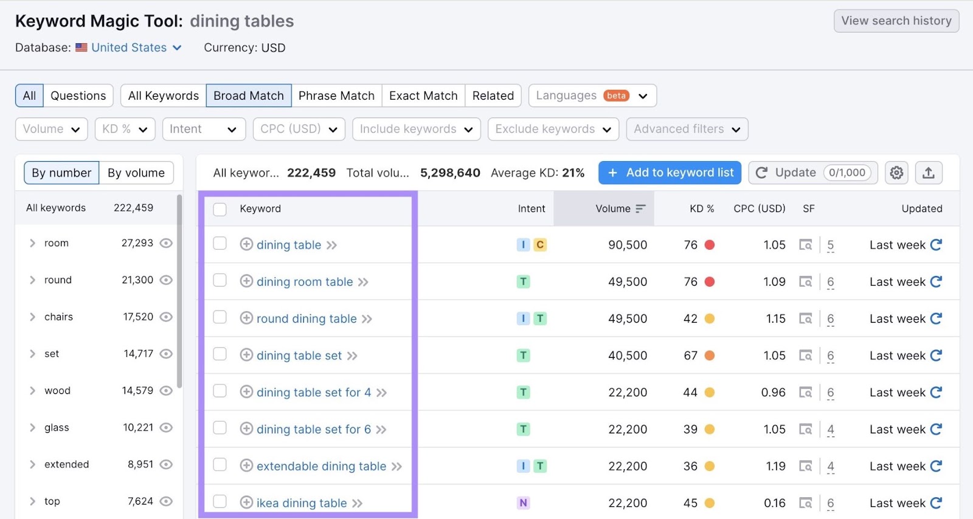Open double-arrow next to extendable dining table

(396, 467)
